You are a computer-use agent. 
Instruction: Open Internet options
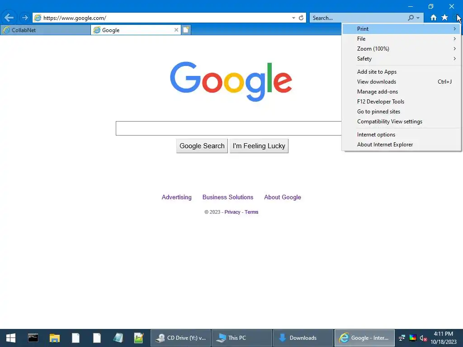[x=402, y=135]
